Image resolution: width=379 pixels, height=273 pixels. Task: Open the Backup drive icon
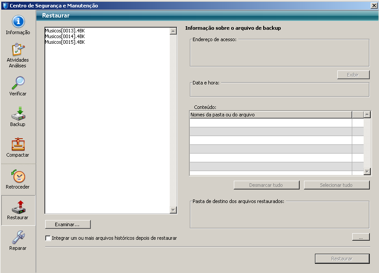18,114
